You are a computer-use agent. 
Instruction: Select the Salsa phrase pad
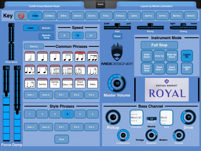pyautogui.click(x=92, y=83)
